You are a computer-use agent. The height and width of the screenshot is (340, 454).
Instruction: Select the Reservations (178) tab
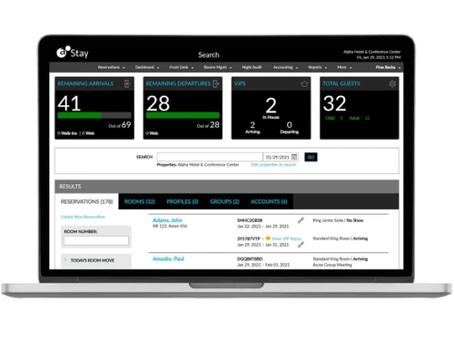pyautogui.click(x=87, y=201)
